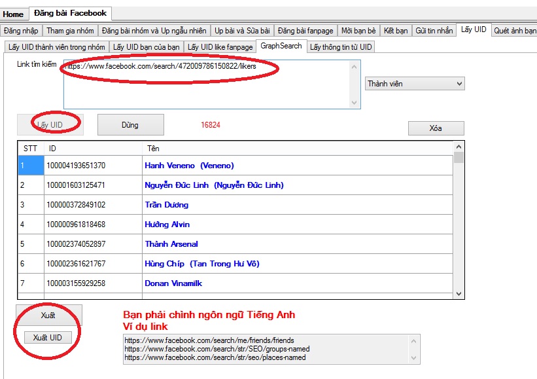Open the Up bài và Sửa bài tab
The width and height of the screenshot is (537, 379).
tap(242, 31)
